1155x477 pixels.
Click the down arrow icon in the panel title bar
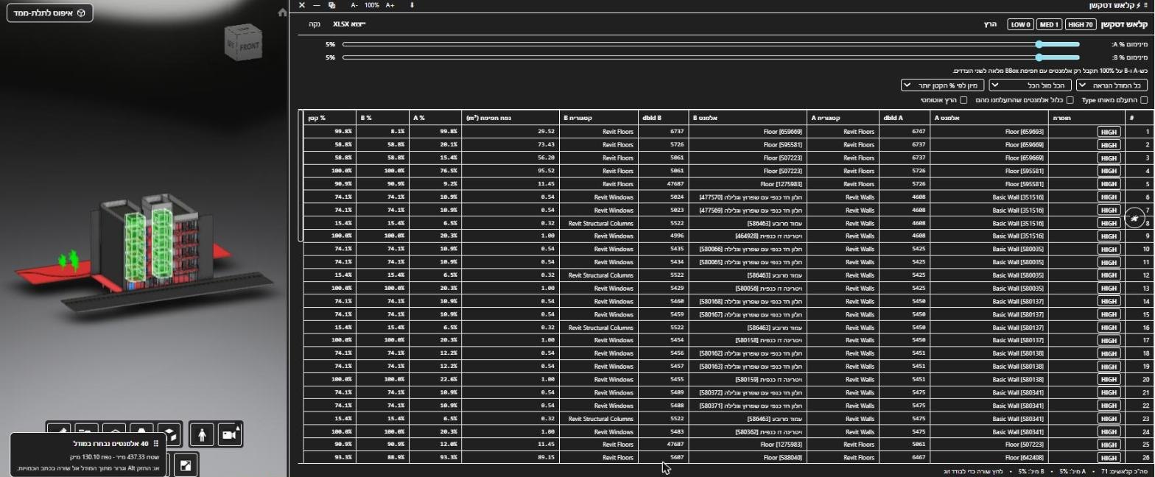[x=412, y=5]
